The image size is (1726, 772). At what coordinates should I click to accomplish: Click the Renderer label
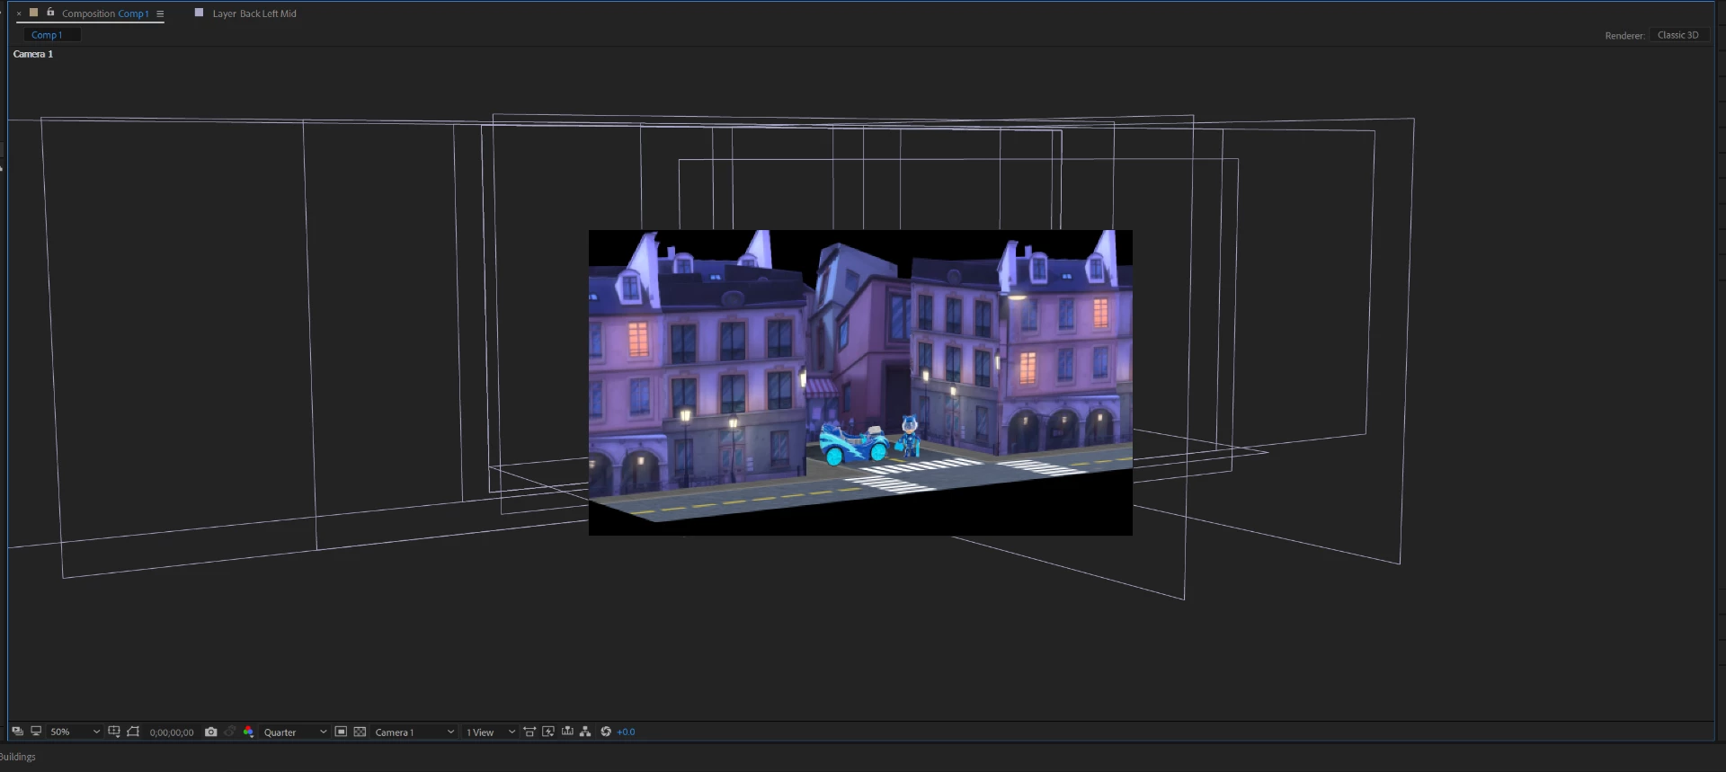1624,36
